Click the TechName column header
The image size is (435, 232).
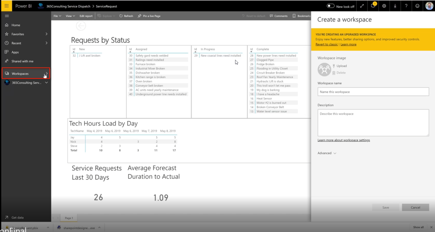(77, 131)
